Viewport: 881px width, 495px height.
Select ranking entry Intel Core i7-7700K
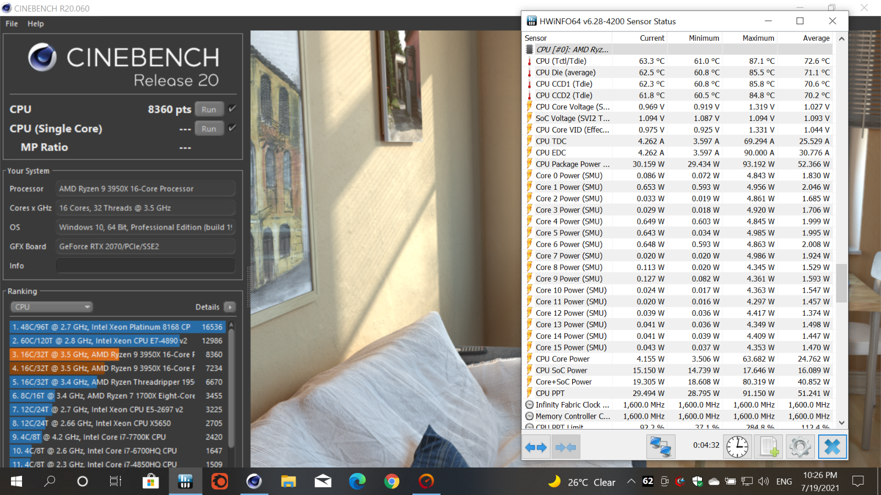(117, 437)
